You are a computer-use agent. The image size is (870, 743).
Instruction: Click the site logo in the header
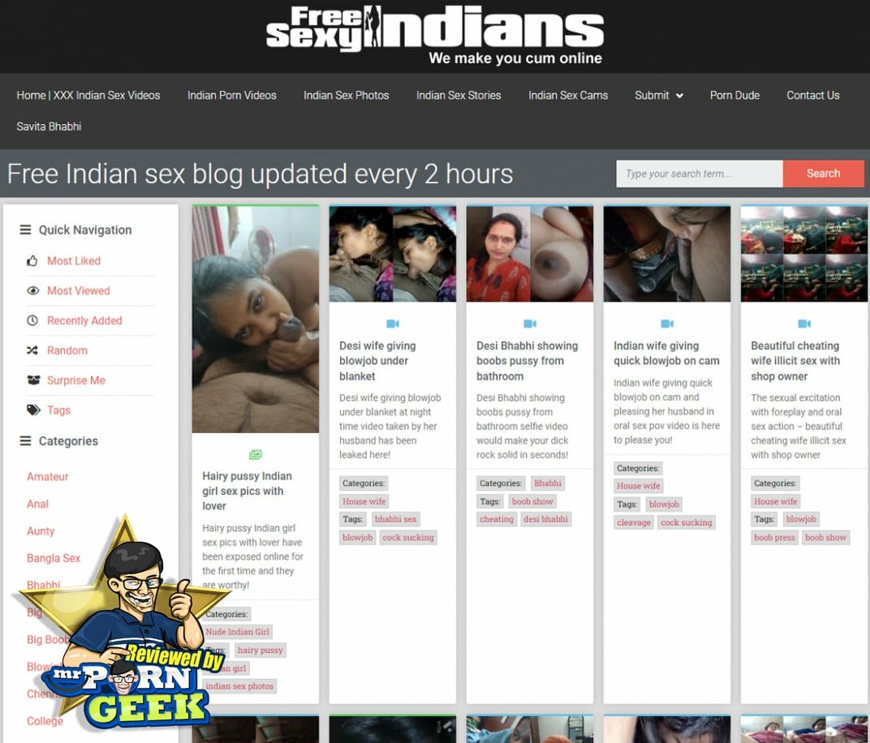pos(435,35)
